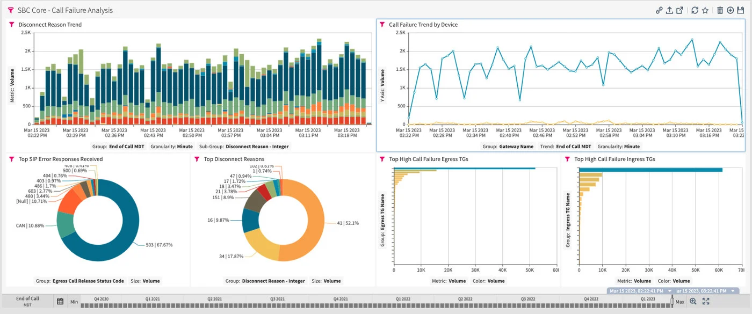Image resolution: width=752 pixels, height=314 pixels.
Task: Open dashboard in new window icon
Action: tap(679, 10)
